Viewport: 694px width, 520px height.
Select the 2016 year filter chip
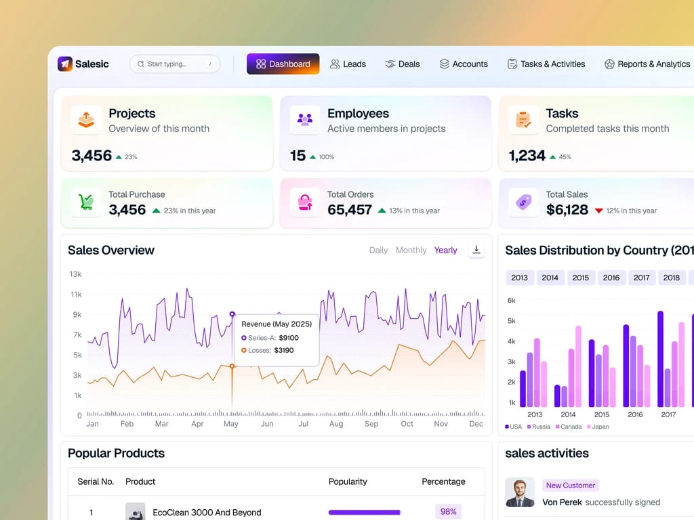pos(611,278)
